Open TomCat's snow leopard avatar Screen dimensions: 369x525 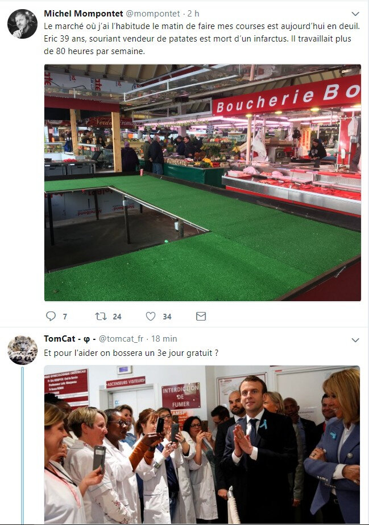coord(22,350)
